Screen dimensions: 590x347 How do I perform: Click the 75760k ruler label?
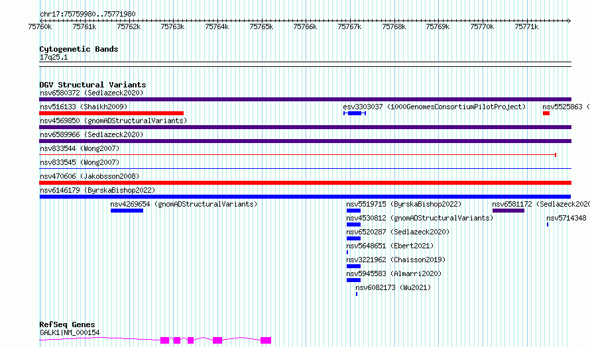(x=40, y=26)
